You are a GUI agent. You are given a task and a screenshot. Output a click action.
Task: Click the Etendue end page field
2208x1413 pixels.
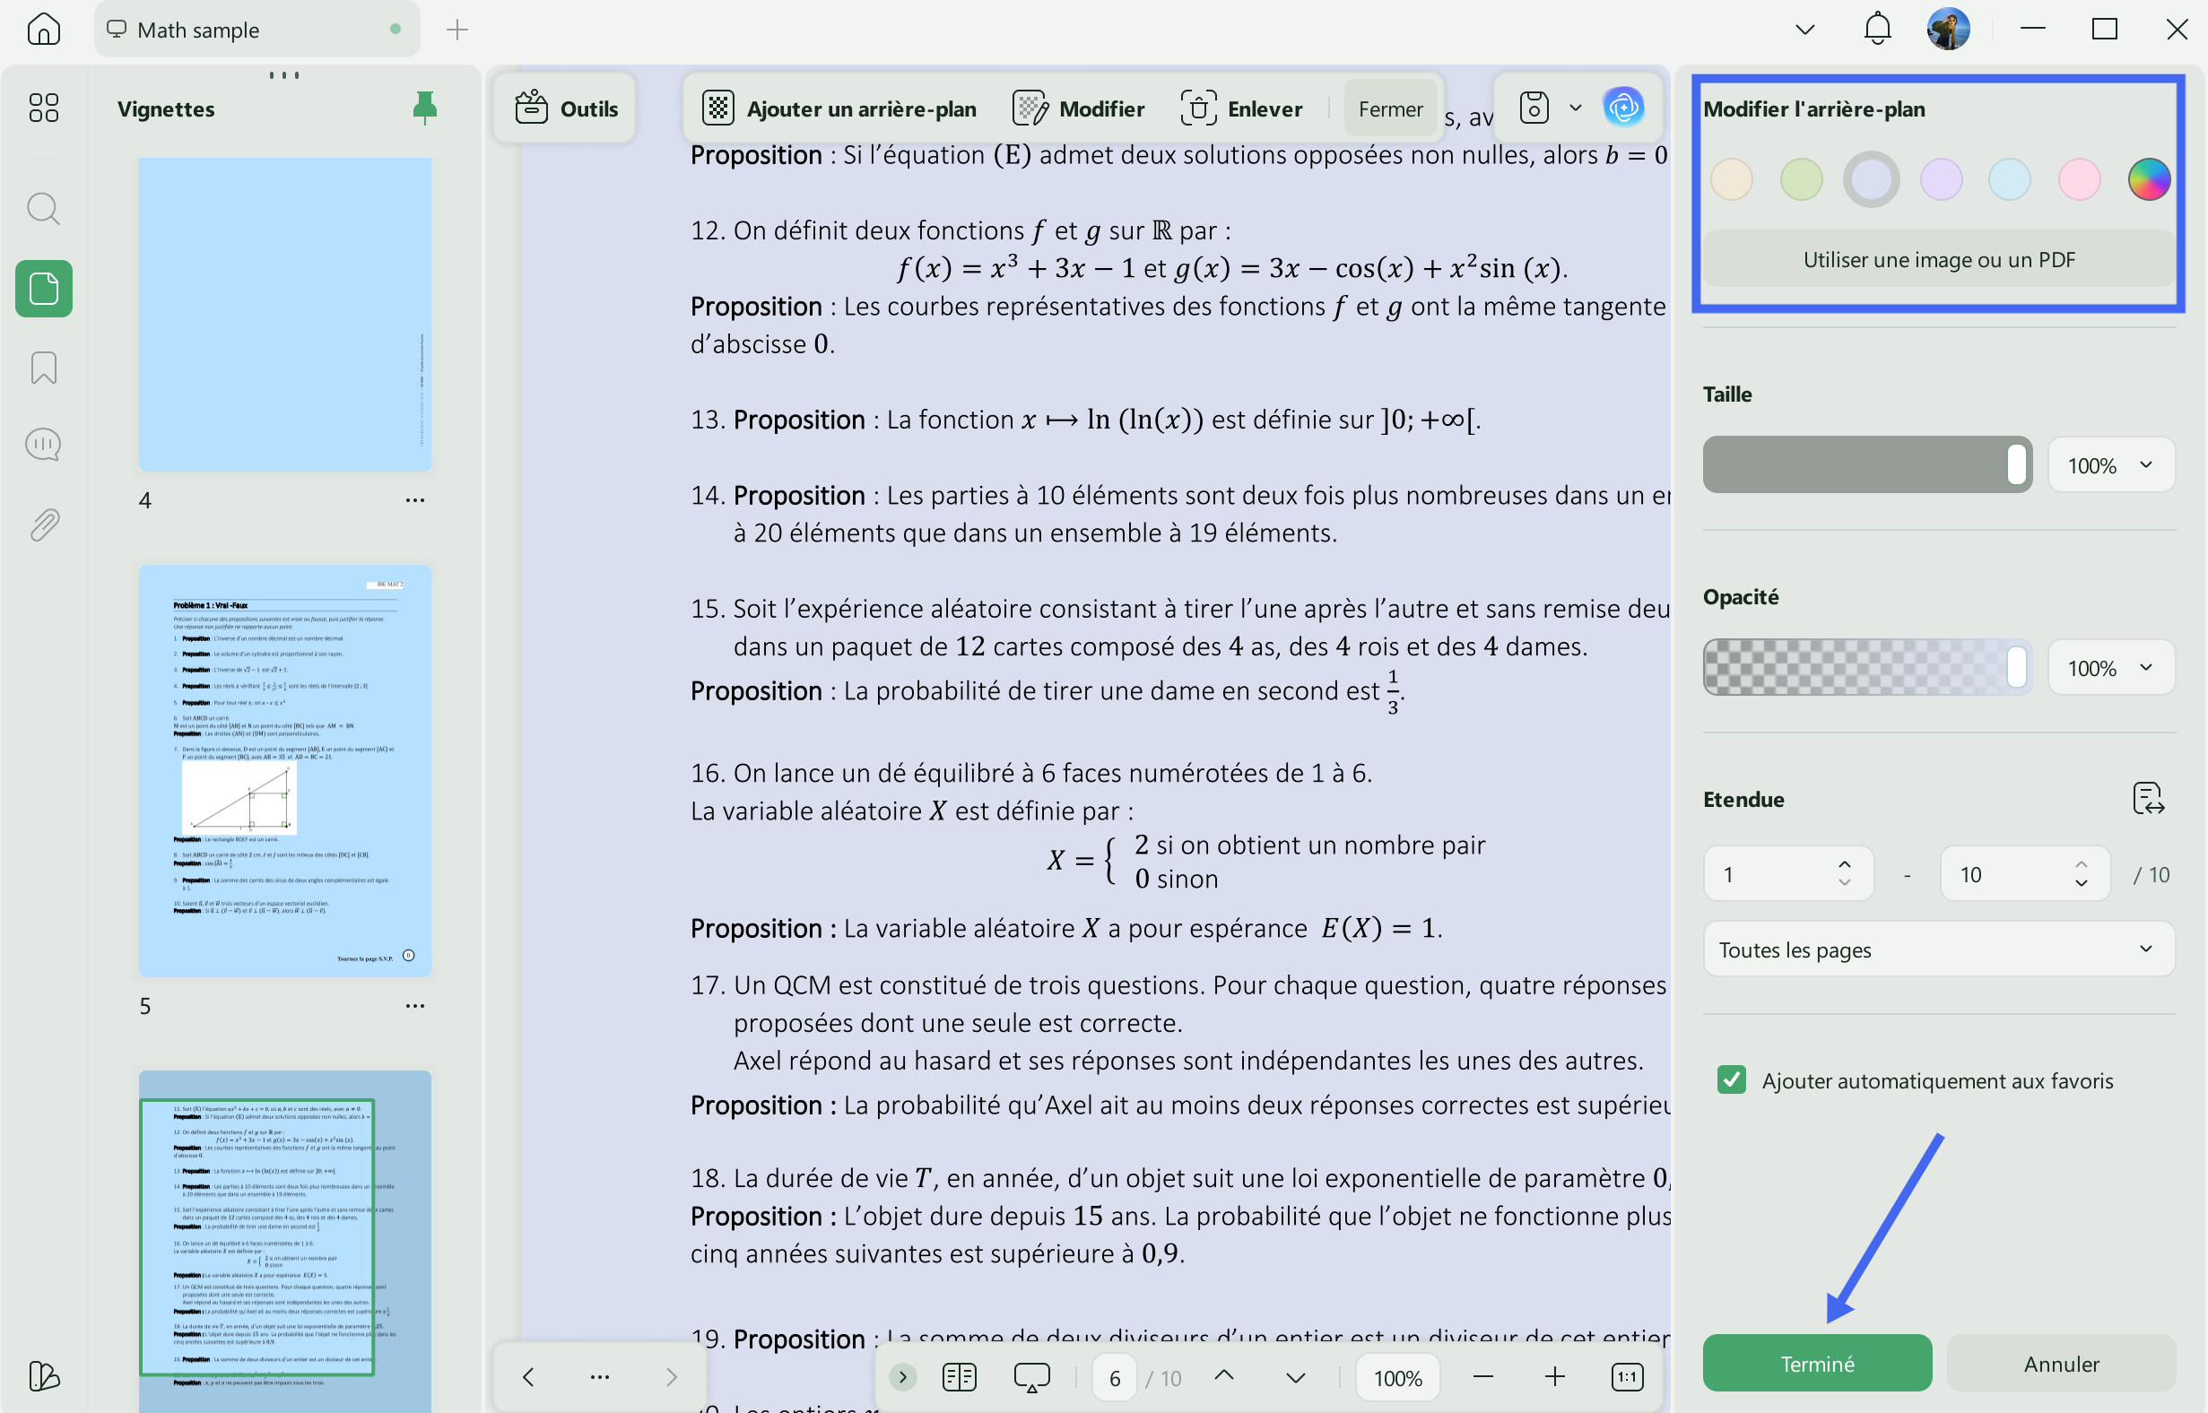[2024, 873]
